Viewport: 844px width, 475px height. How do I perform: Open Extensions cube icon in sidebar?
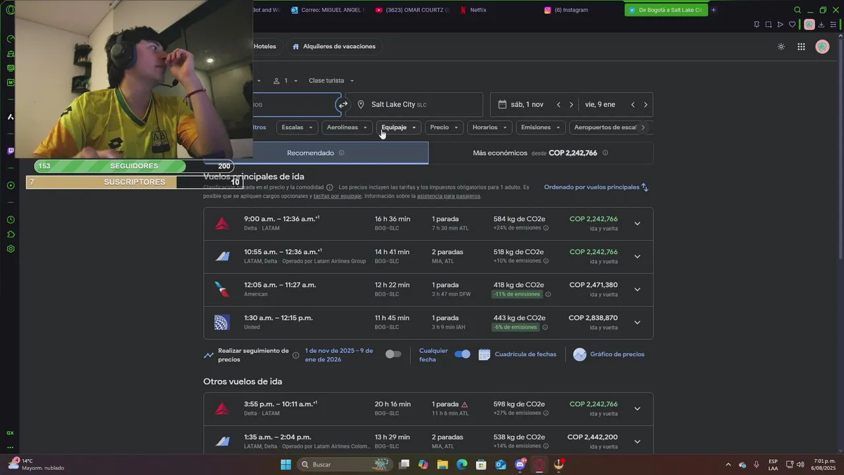click(x=11, y=234)
